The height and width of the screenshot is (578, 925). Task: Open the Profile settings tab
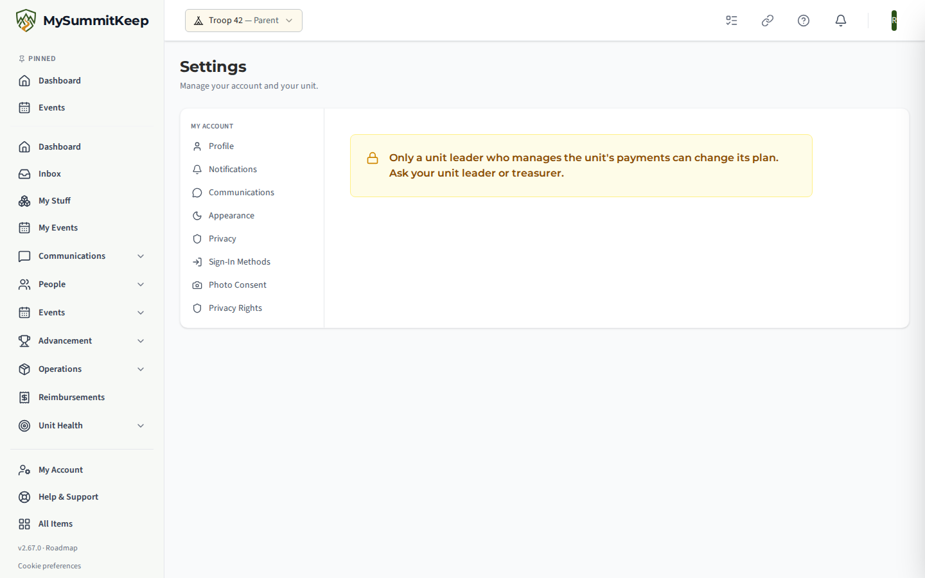coord(252,146)
